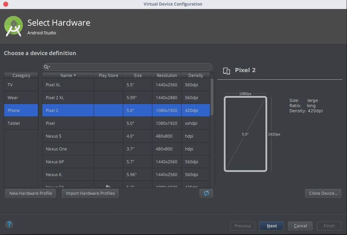Click the Category column header
347x235 pixels.
[x=21, y=75]
